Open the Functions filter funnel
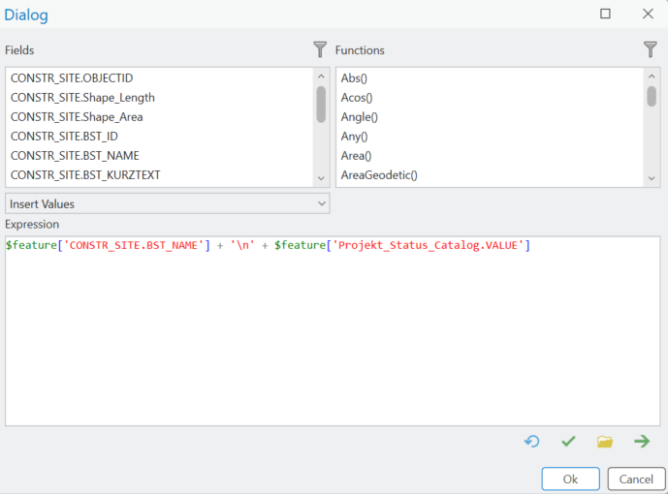 coord(651,49)
